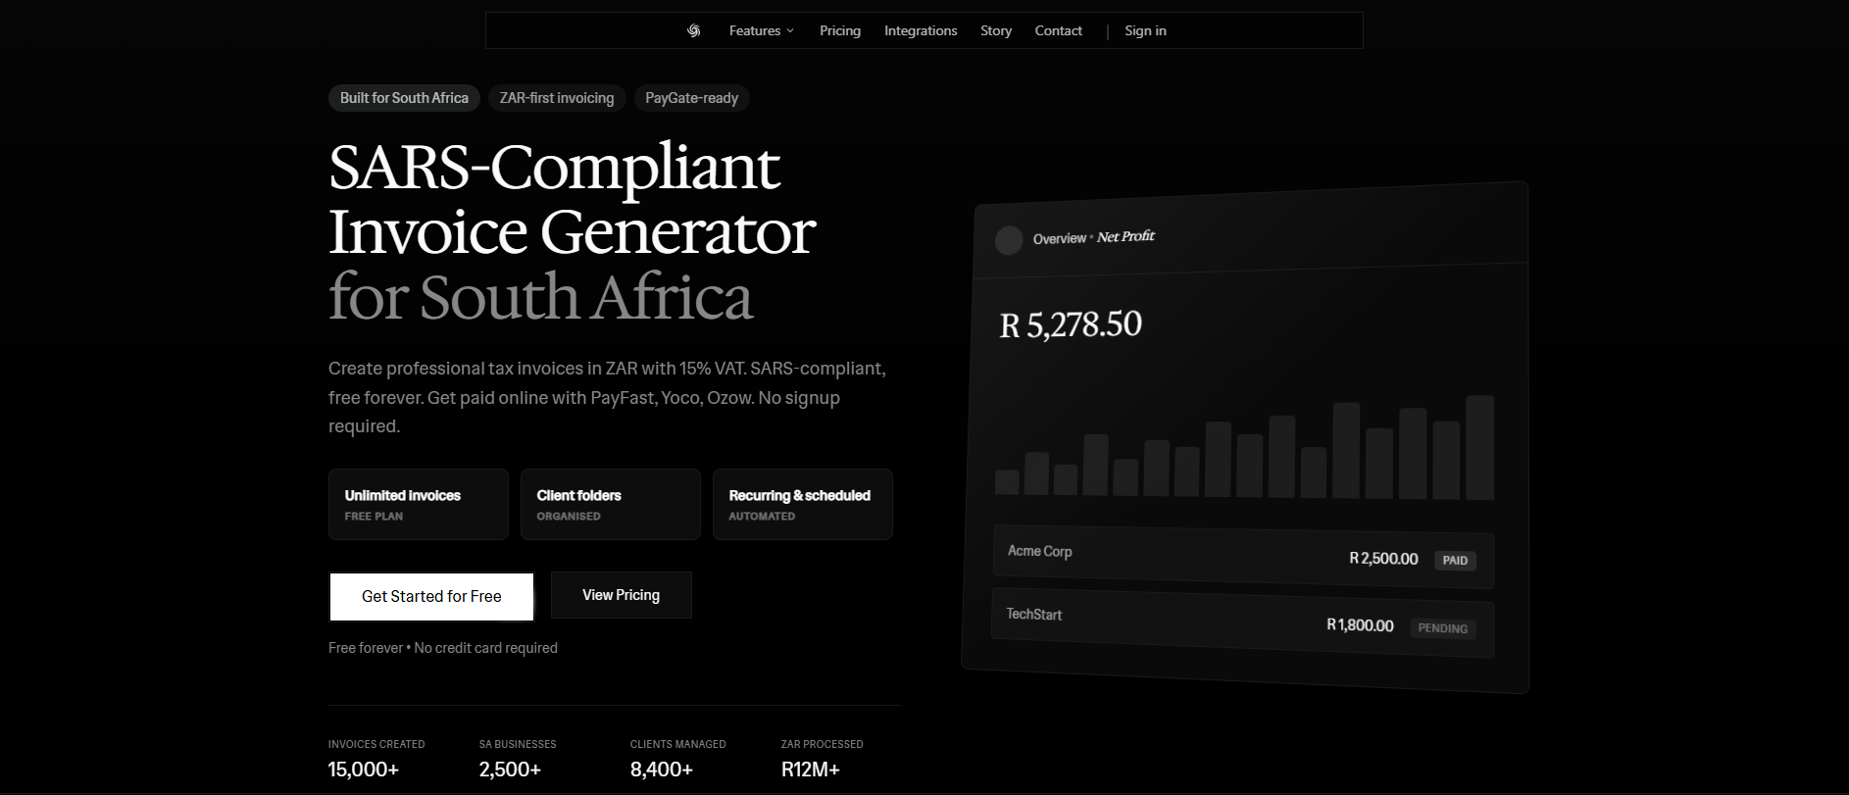Click the PayGate-ready pill
This screenshot has width=1849, height=795.
691,98
